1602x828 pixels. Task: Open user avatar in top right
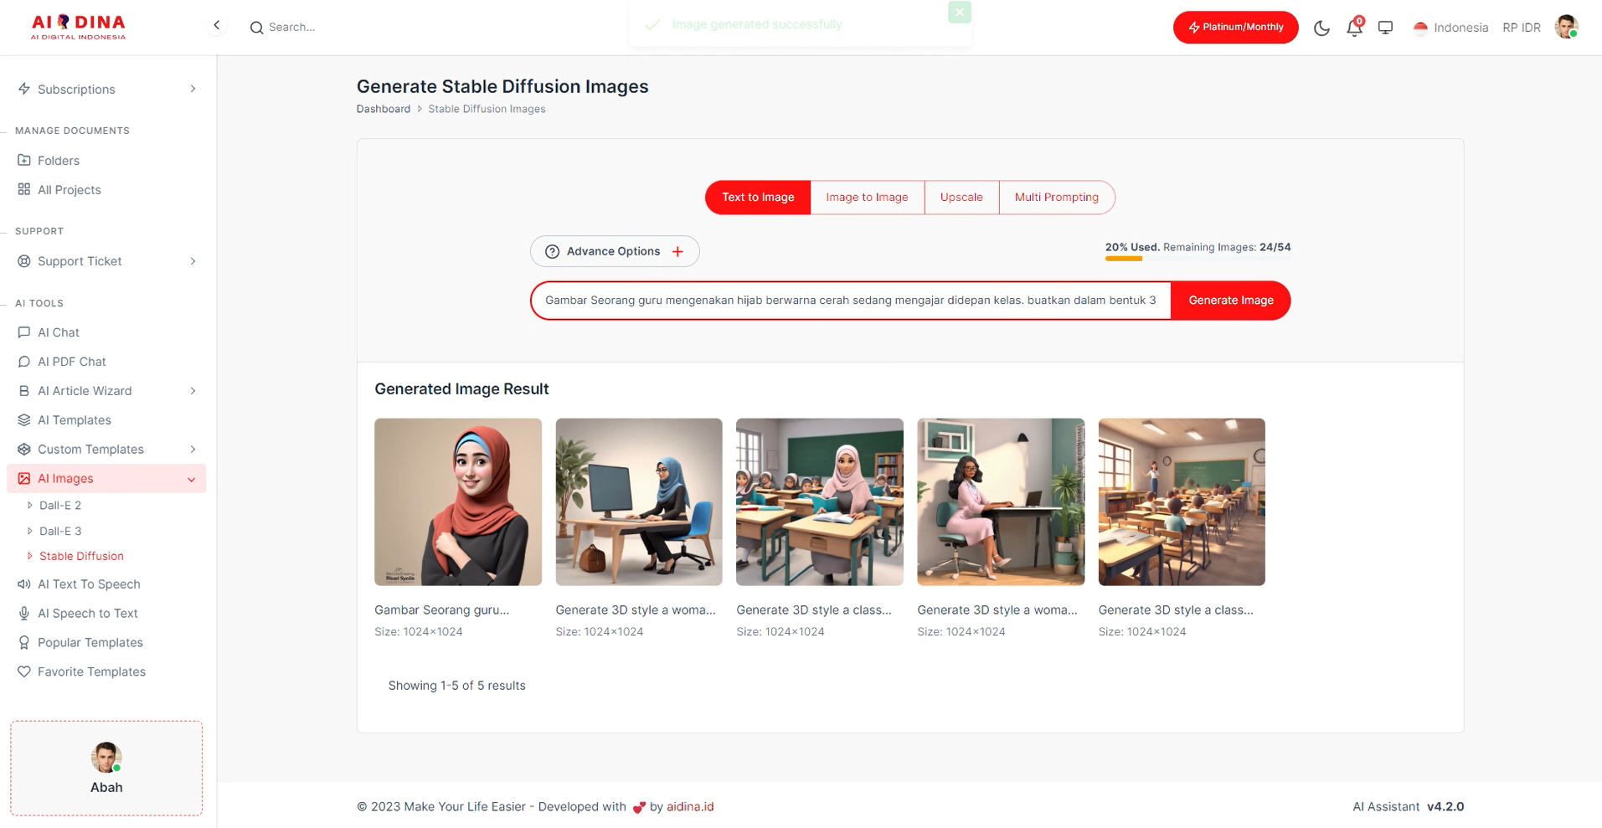(x=1565, y=27)
